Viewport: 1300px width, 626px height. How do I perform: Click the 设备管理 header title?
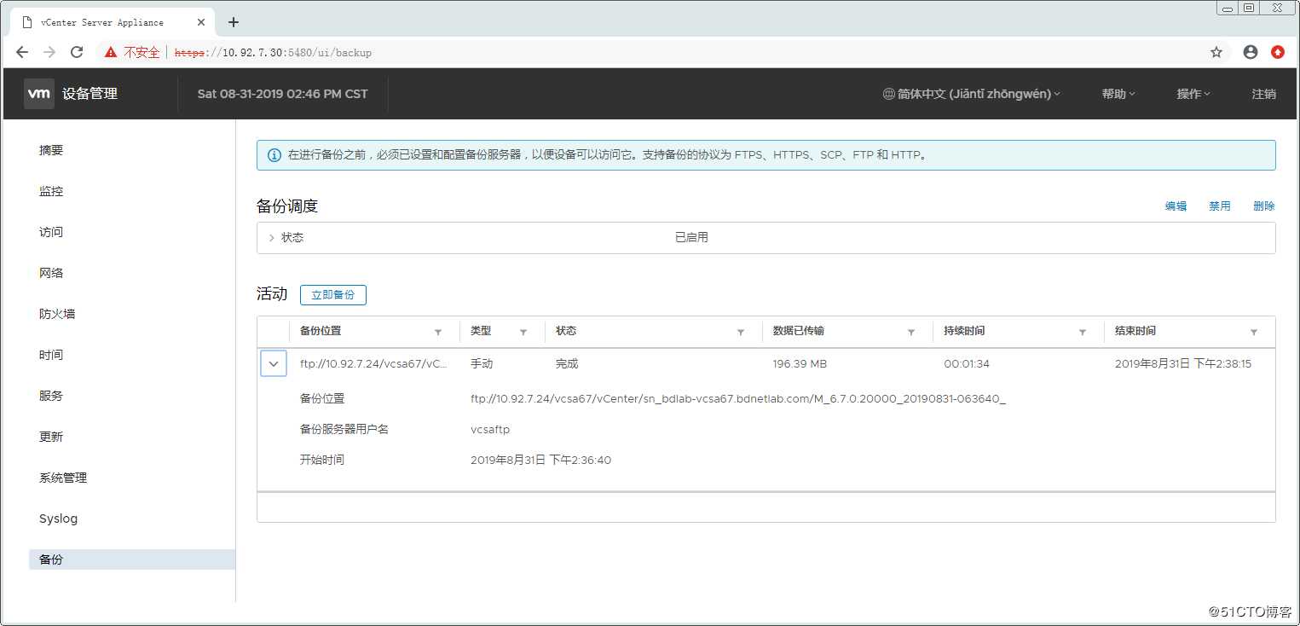click(90, 94)
